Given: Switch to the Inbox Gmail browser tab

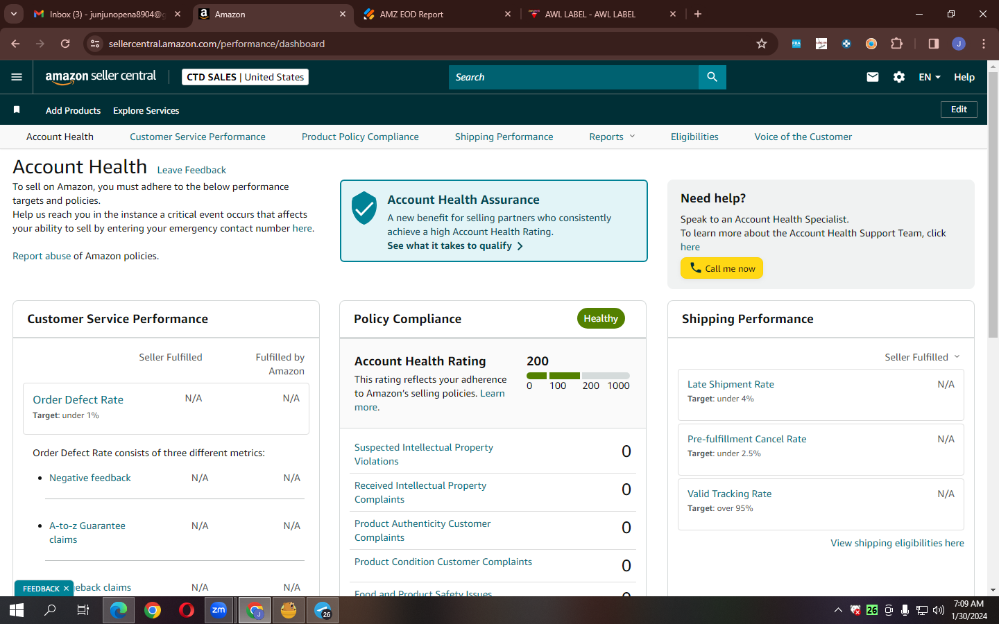Looking at the screenshot, I should (108, 14).
